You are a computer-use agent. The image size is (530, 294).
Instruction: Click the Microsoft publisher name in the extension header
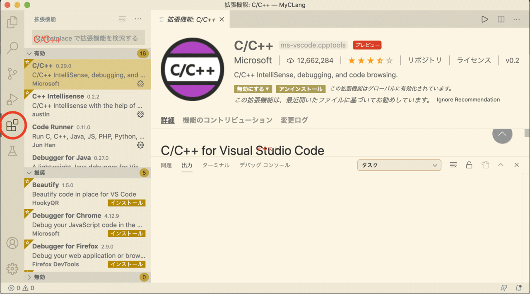pos(253,60)
